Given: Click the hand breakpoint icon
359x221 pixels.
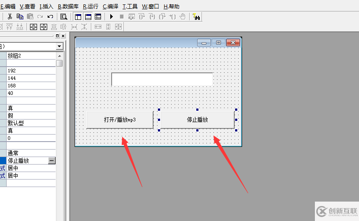Looking at the screenshot, I should [183, 16].
